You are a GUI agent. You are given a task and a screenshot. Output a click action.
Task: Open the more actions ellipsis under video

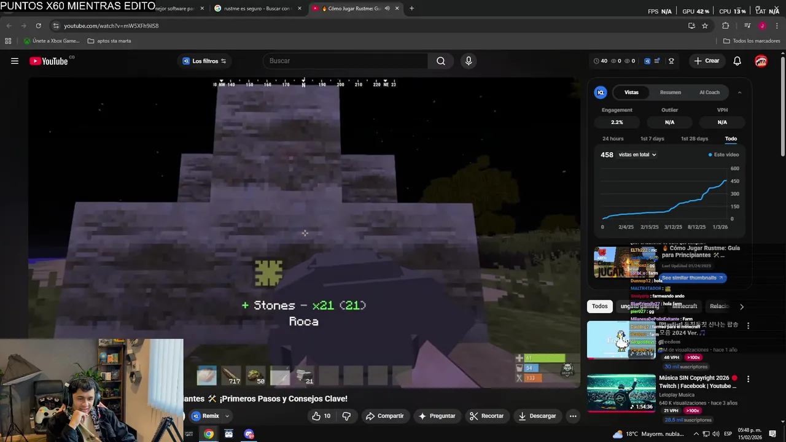(x=573, y=416)
